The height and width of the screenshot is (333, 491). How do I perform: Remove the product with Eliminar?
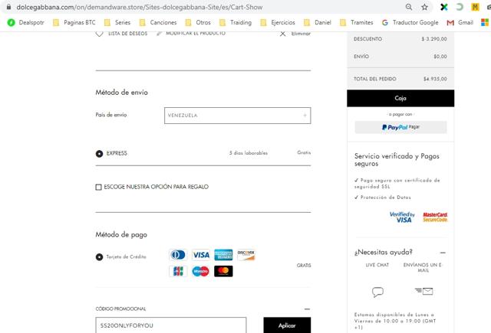[x=295, y=34]
